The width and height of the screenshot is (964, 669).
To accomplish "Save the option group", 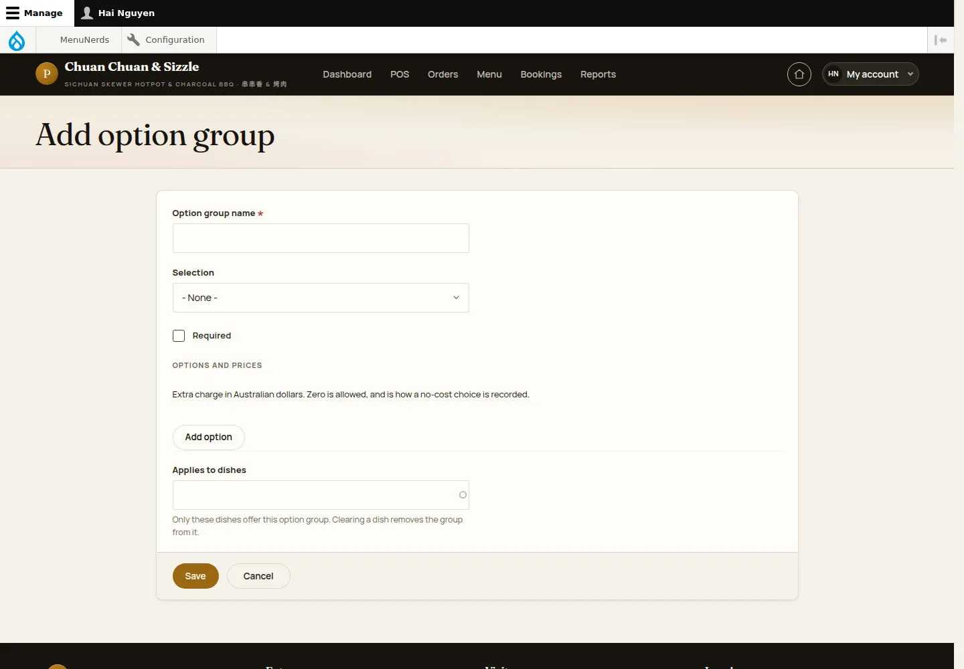I will tap(195, 576).
